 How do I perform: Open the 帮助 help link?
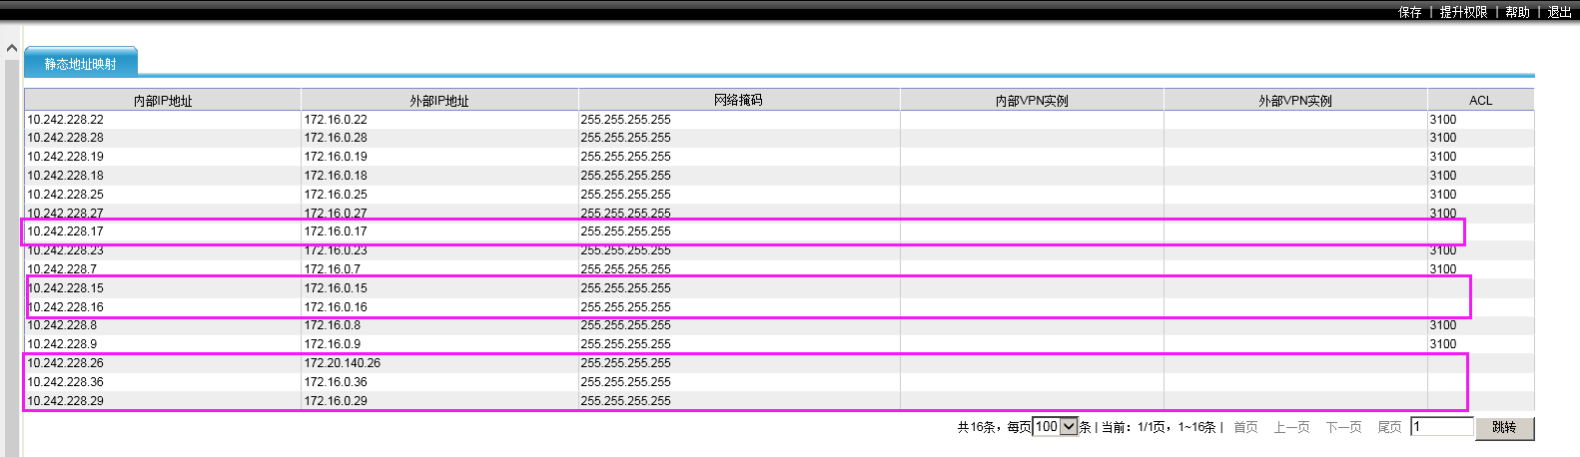1517,12
